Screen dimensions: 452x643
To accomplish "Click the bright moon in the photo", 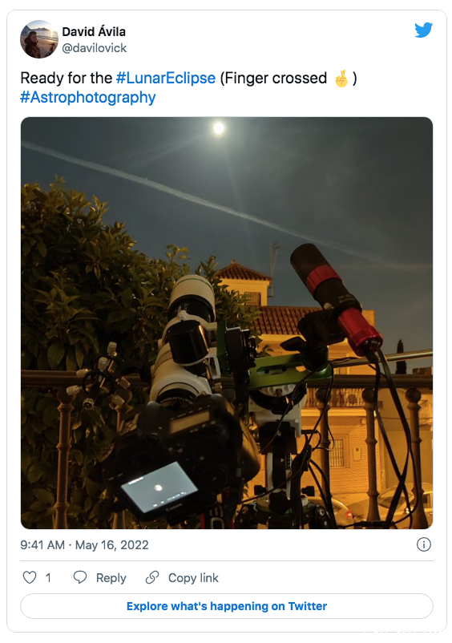I will click(x=219, y=128).
